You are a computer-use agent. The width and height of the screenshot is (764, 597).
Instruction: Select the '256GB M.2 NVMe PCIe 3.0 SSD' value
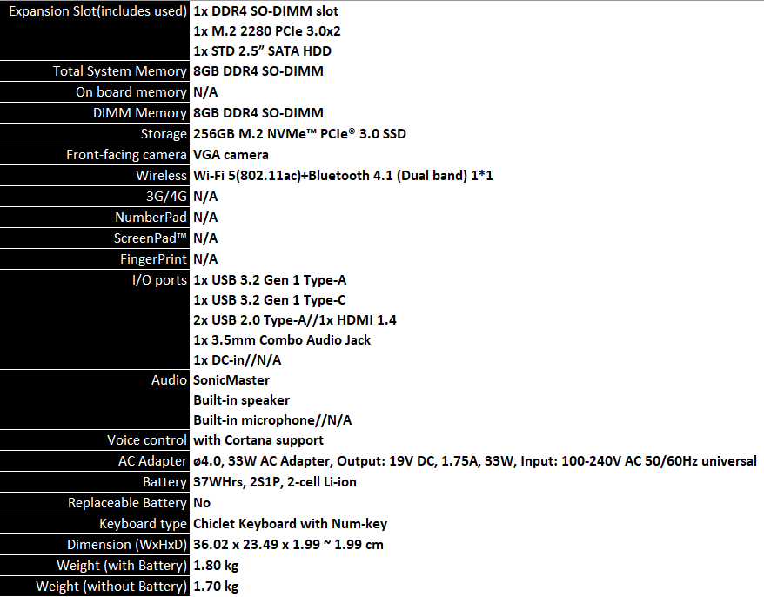[x=299, y=134]
